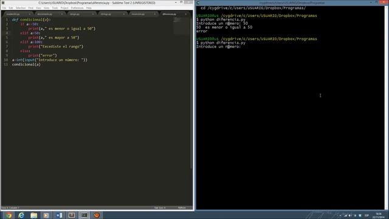
Task: Click the 'else:' code line
Action: click(25, 51)
